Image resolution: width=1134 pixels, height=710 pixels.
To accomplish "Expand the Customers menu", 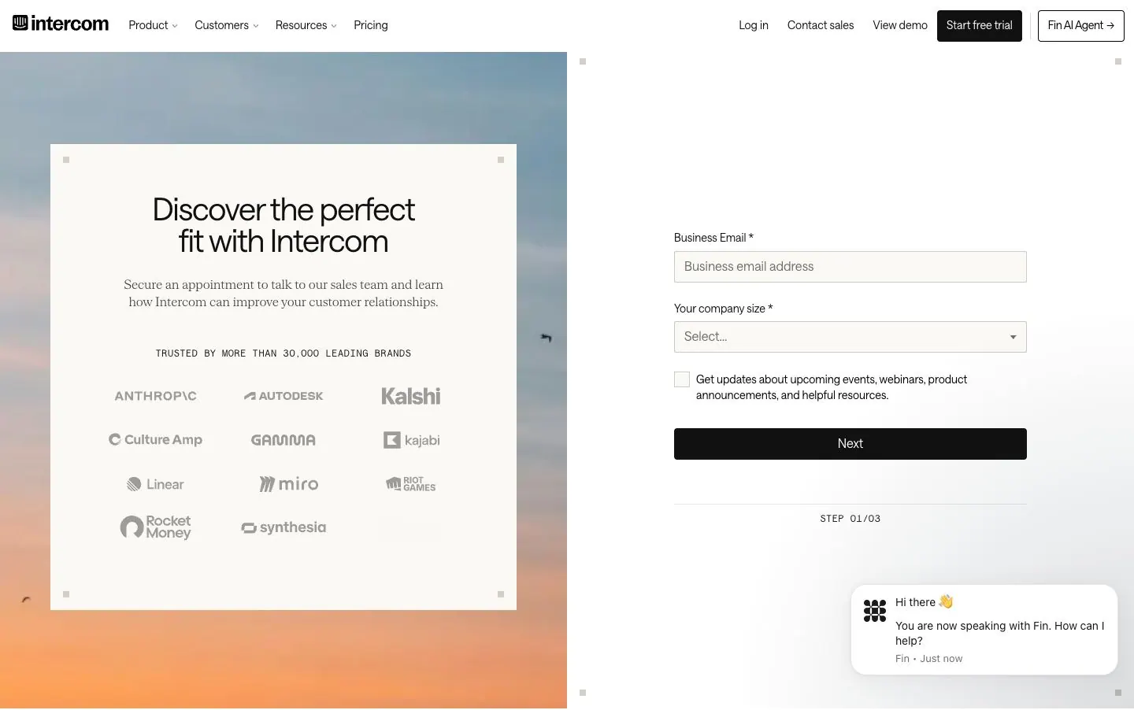I will (x=227, y=25).
